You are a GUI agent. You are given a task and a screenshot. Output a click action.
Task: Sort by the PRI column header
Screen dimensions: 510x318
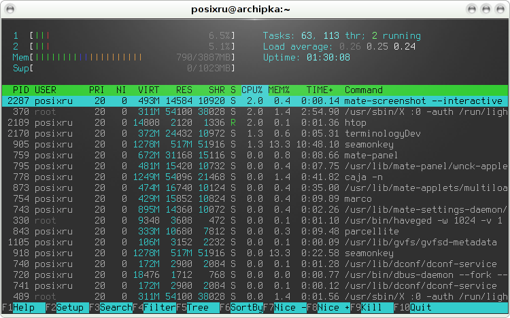click(97, 90)
